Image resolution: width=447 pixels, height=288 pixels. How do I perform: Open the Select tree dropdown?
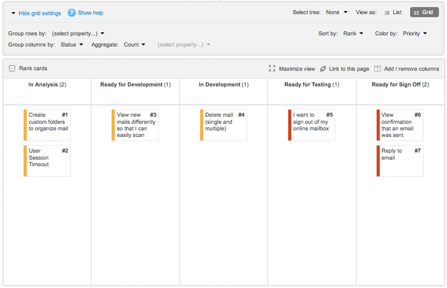click(337, 12)
